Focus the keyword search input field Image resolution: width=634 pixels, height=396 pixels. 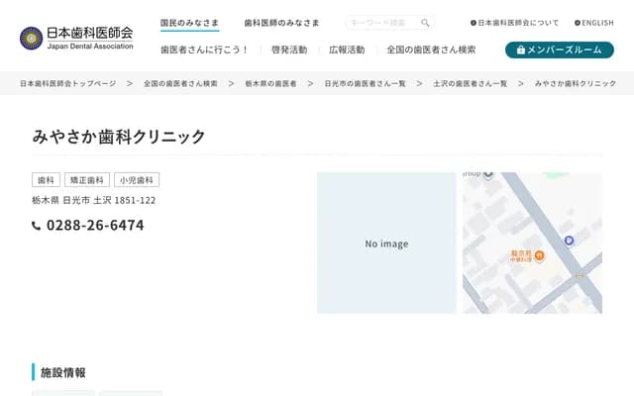click(x=381, y=23)
